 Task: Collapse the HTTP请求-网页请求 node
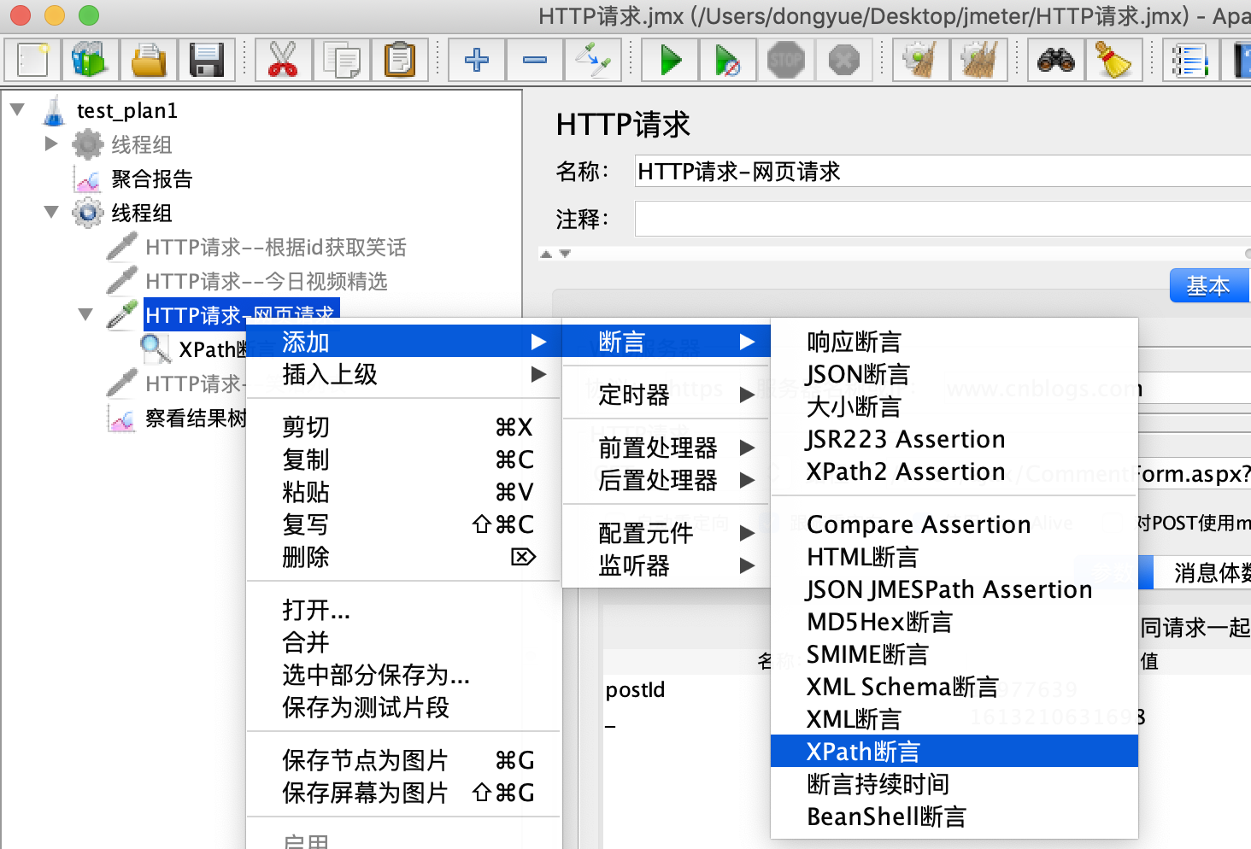pyautogui.click(x=85, y=314)
